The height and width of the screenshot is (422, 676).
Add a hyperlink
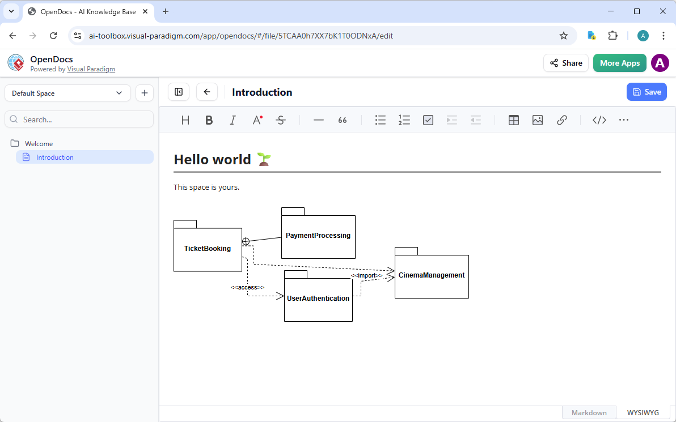click(x=562, y=120)
